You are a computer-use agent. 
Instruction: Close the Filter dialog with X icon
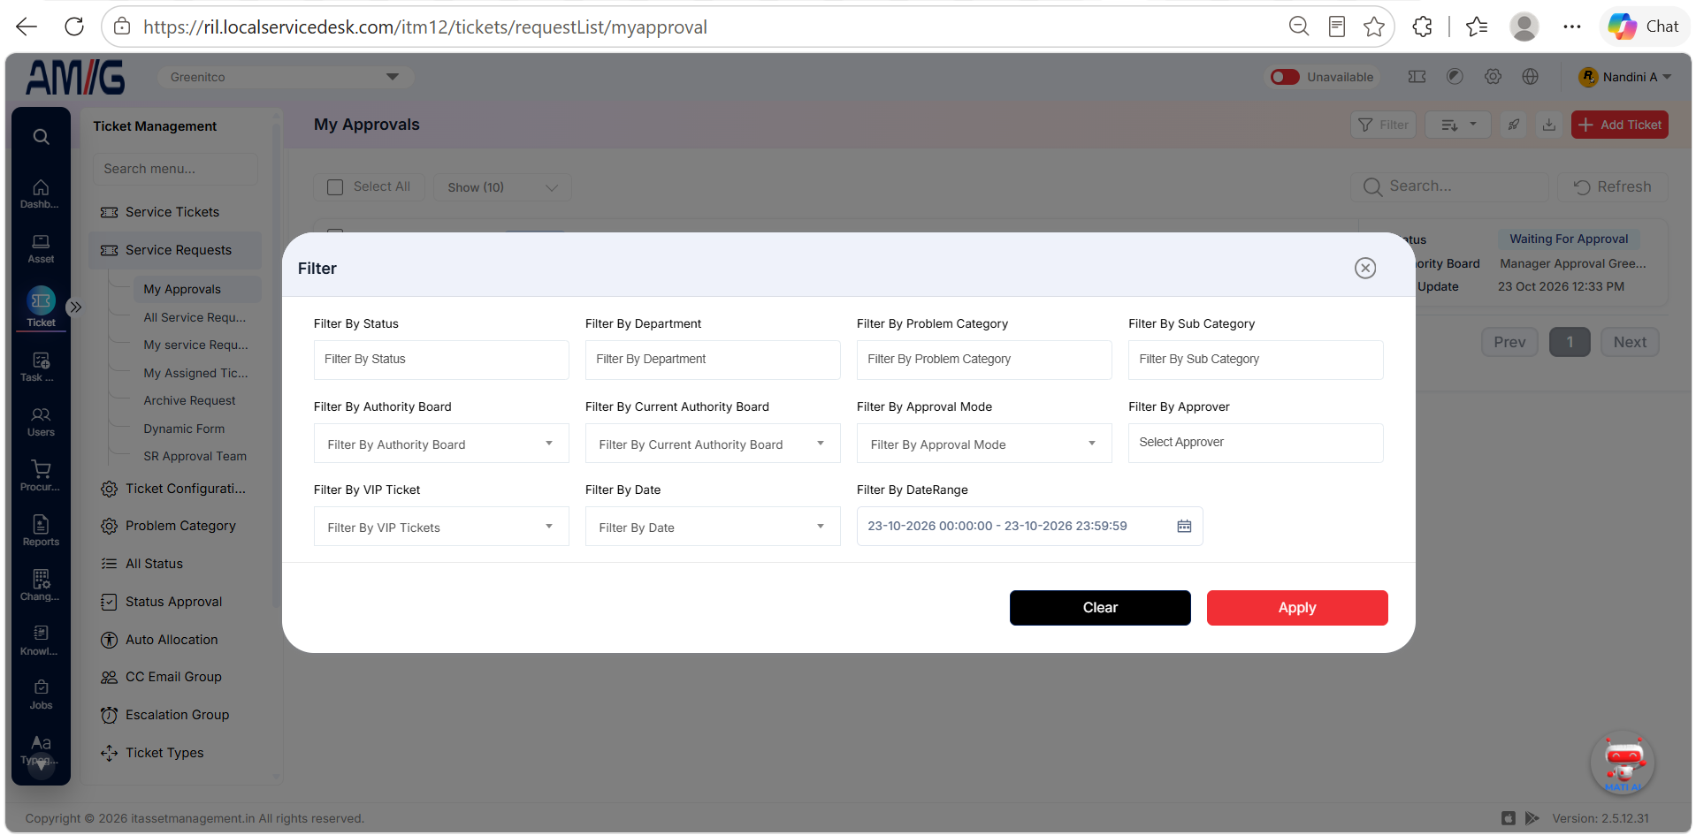1364,268
